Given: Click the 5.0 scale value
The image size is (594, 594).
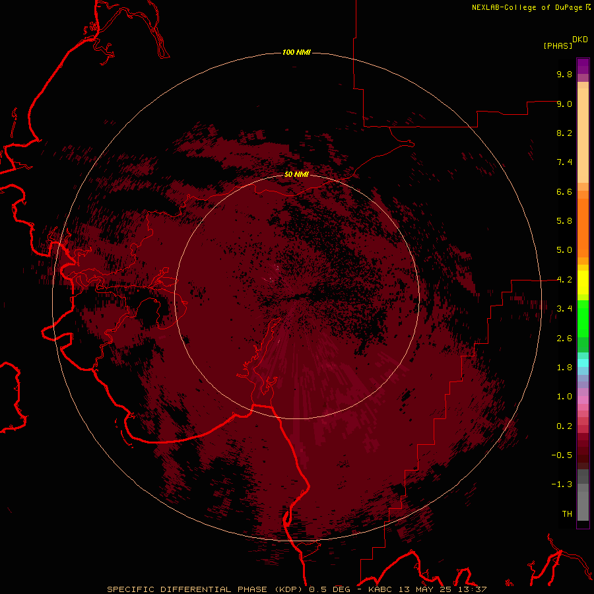Looking at the screenshot, I should [564, 250].
